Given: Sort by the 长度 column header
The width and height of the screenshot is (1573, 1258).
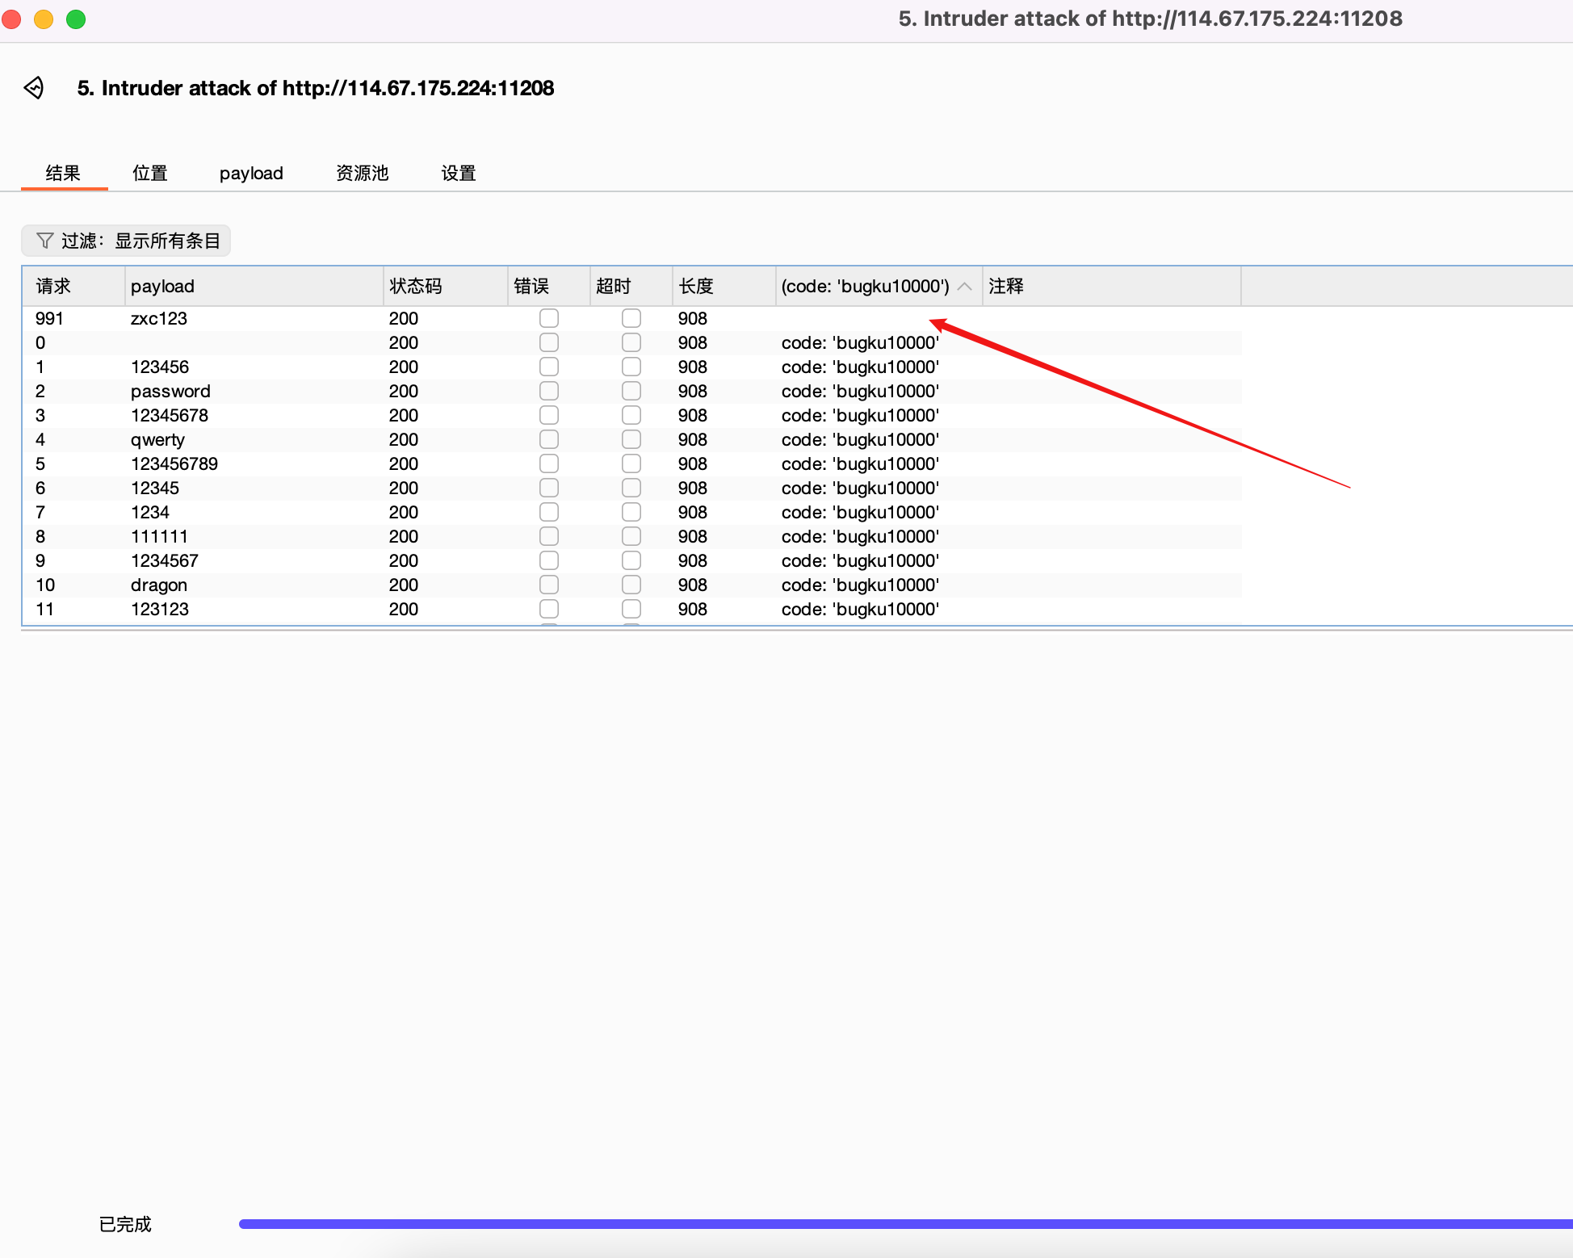Looking at the screenshot, I should click(696, 287).
